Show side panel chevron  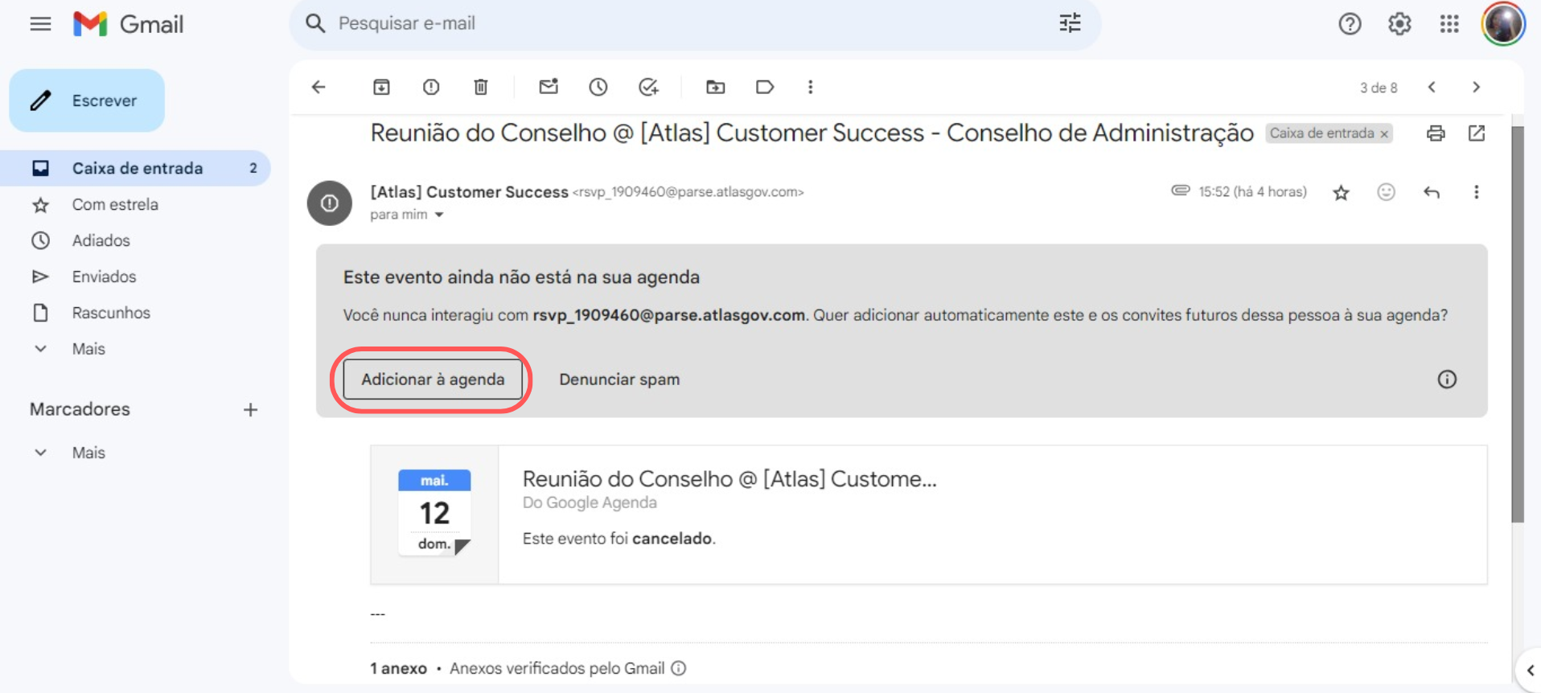pyautogui.click(x=1530, y=670)
